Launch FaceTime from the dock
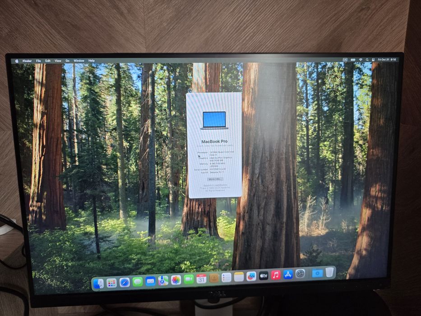The image size is (421, 316). pyautogui.click(x=189, y=279)
